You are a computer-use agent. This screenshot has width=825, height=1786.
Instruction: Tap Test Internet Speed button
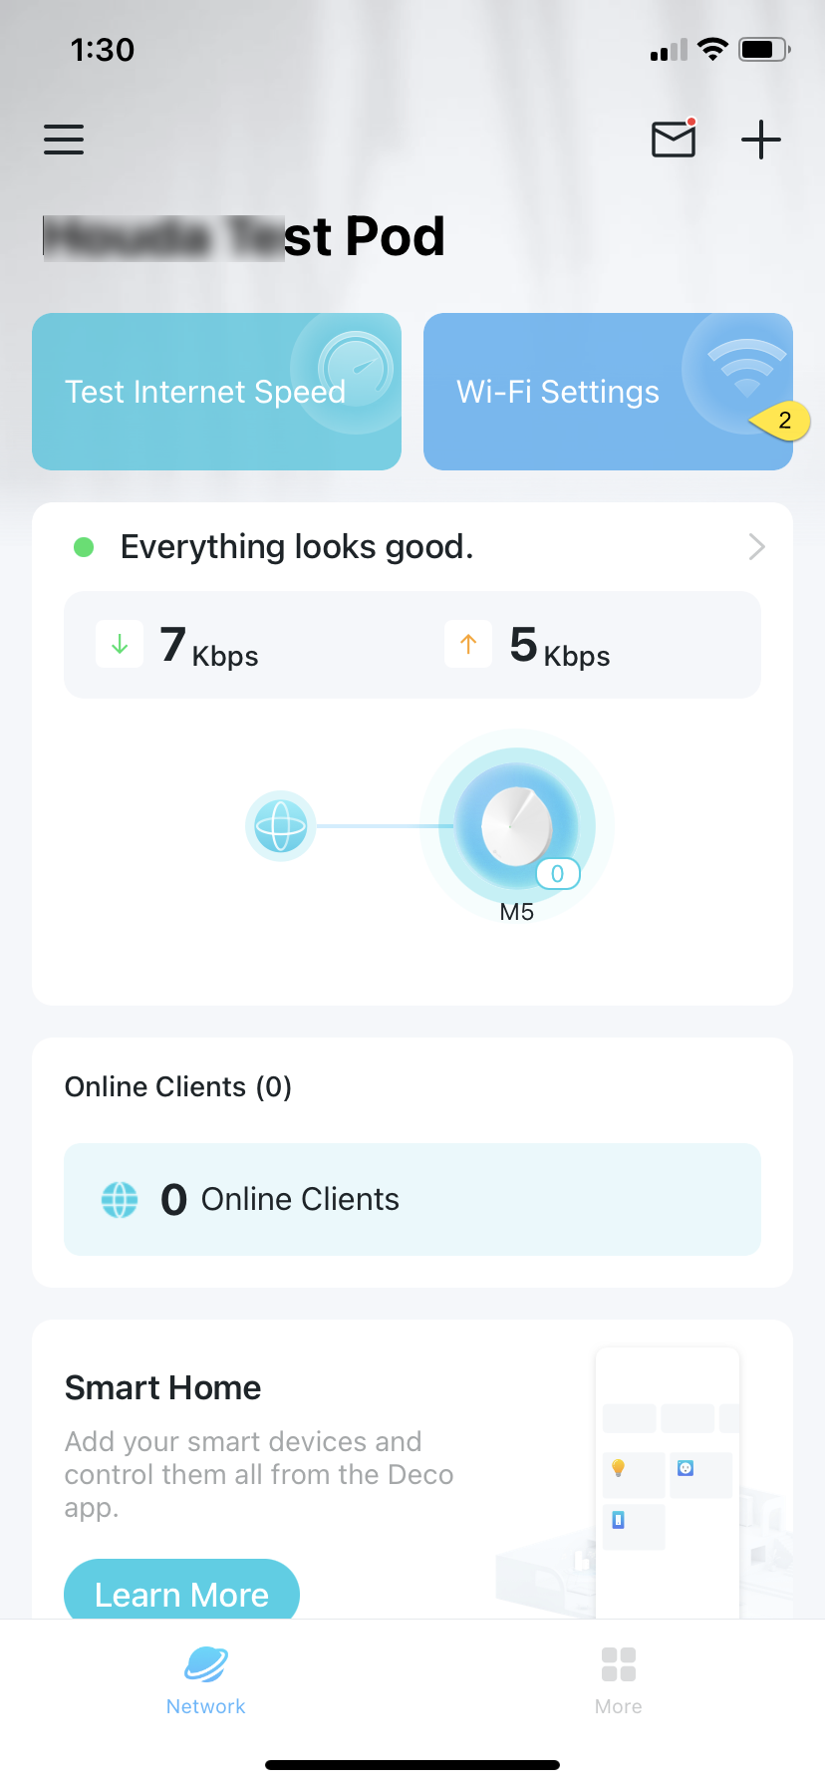[x=216, y=392]
